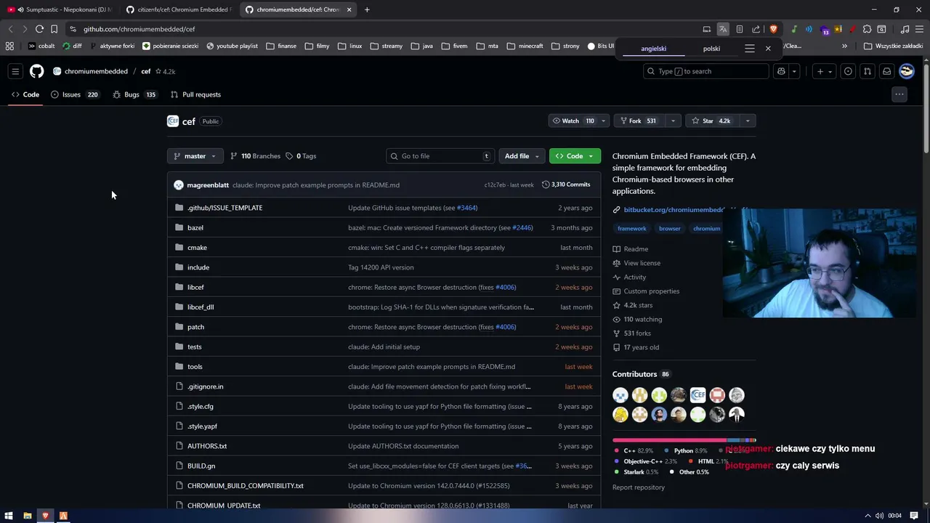This screenshot has height=523, width=930.
Task: Open Brave Shields lion icon
Action: click(x=773, y=29)
